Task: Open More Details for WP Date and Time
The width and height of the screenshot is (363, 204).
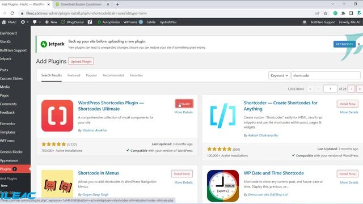Action: click(x=349, y=182)
